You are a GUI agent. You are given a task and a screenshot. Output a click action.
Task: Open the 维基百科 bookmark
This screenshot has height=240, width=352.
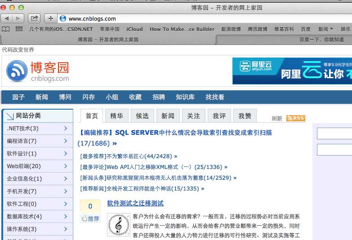[x=284, y=29]
